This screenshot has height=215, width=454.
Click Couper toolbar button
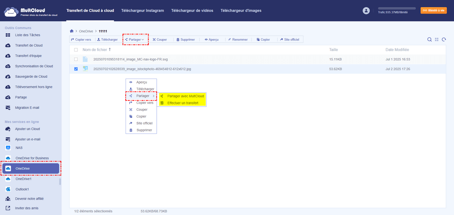coord(160,39)
